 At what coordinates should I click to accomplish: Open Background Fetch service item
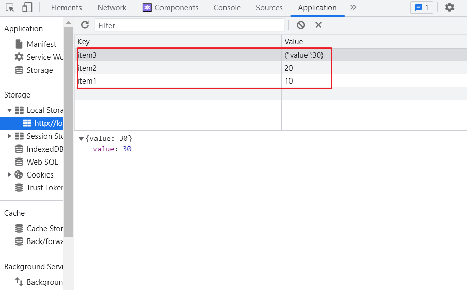click(x=39, y=282)
